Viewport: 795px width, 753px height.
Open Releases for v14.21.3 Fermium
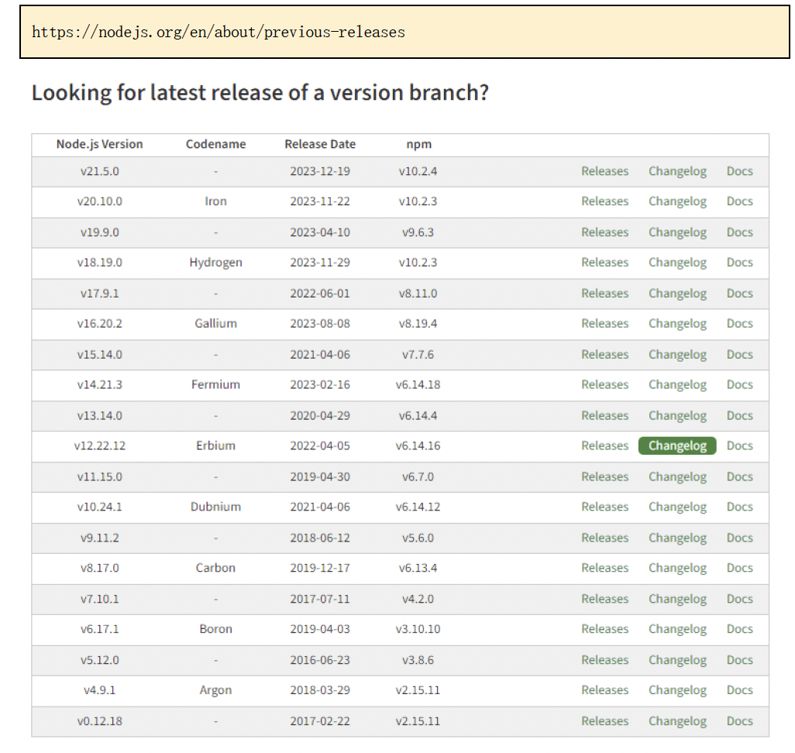(604, 385)
